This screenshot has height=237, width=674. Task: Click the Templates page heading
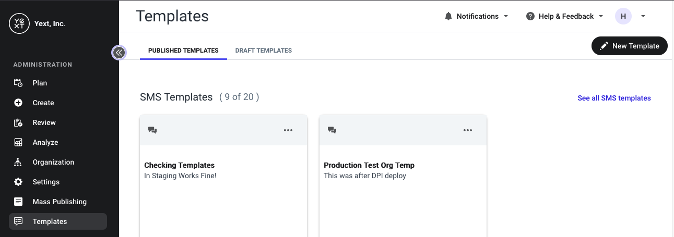(x=172, y=16)
